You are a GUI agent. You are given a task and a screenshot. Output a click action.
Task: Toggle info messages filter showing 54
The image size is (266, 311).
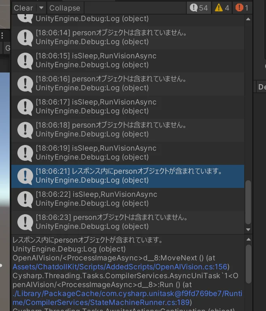pos(198,8)
